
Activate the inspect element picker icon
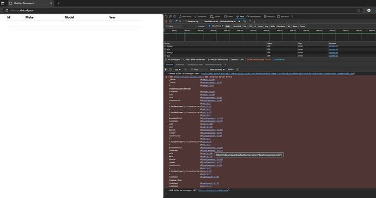pyautogui.click(x=166, y=16)
